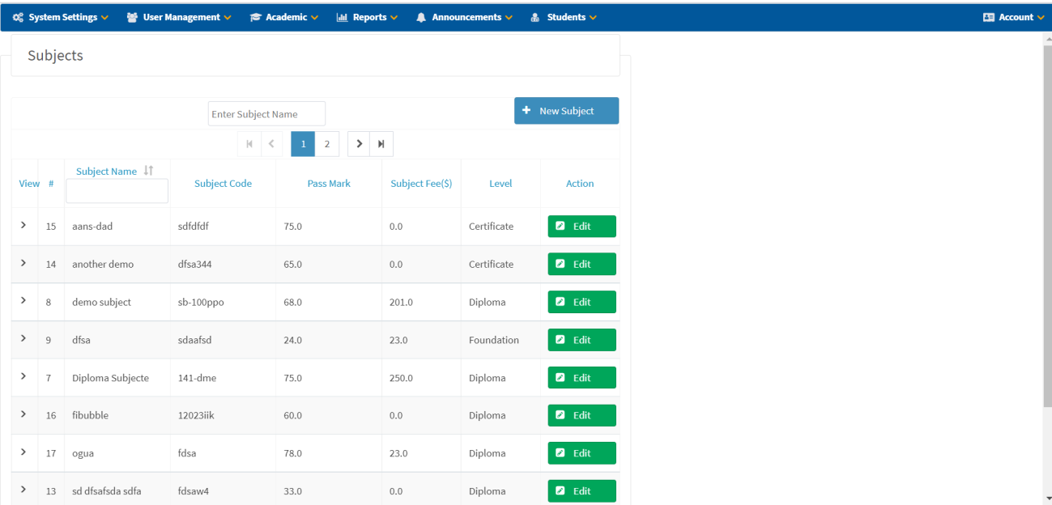Jump to the last page icon
The height and width of the screenshot is (505, 1052).
click(x=381, y=144)
